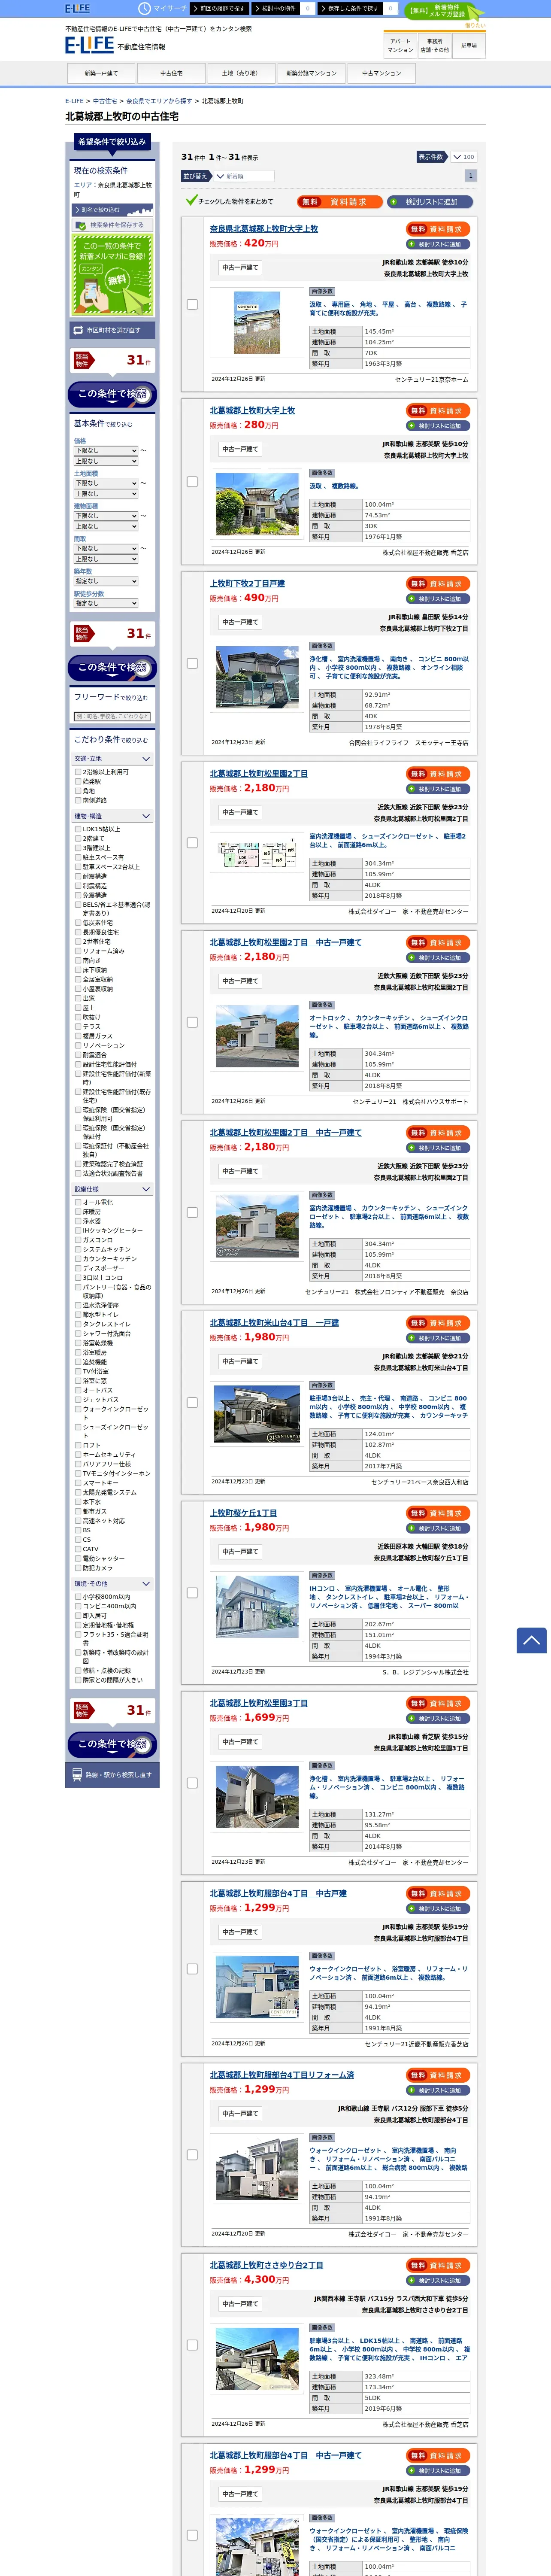Open 前回の履歴で探す header button
Viewport: 551px width, 2576px height.
[x=219, y=8]
